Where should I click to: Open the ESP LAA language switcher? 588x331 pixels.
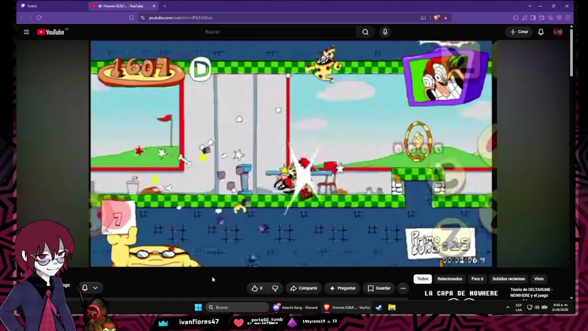(x=519, y=307)
